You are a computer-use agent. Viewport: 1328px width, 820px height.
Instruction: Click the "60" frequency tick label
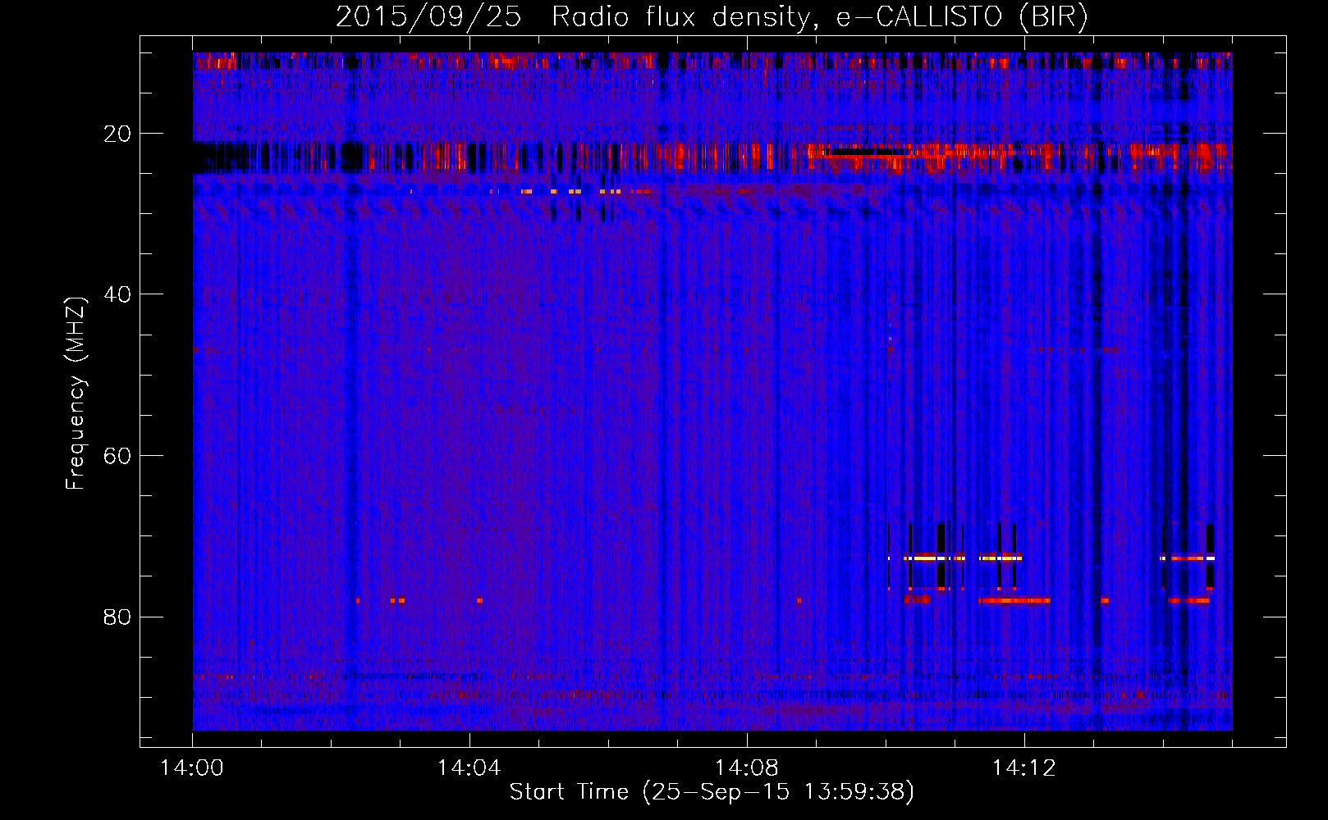coord(118,456)
